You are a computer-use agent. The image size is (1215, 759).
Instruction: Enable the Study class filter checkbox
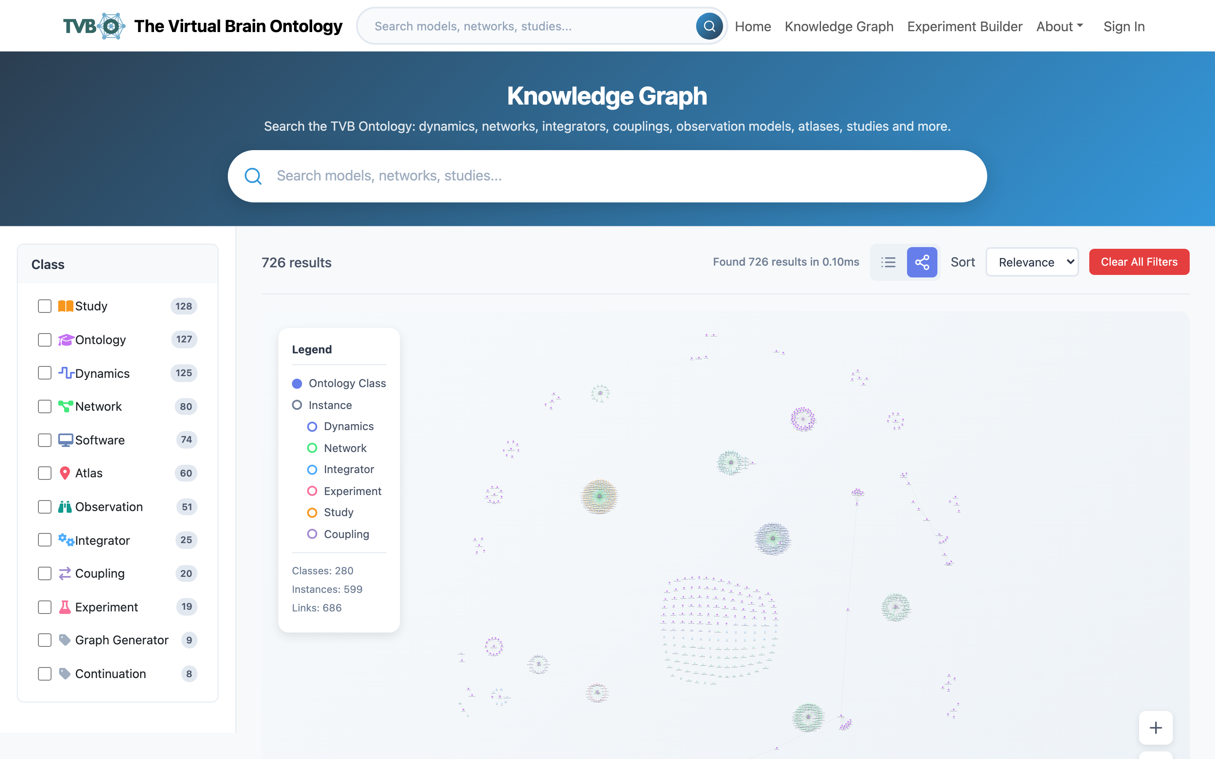coord(45,306)
